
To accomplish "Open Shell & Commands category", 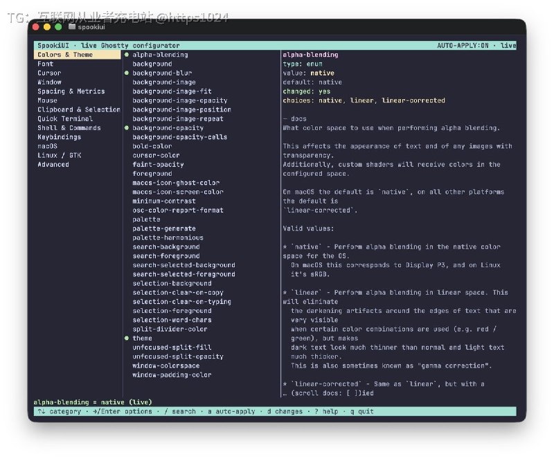I will 69,128.
